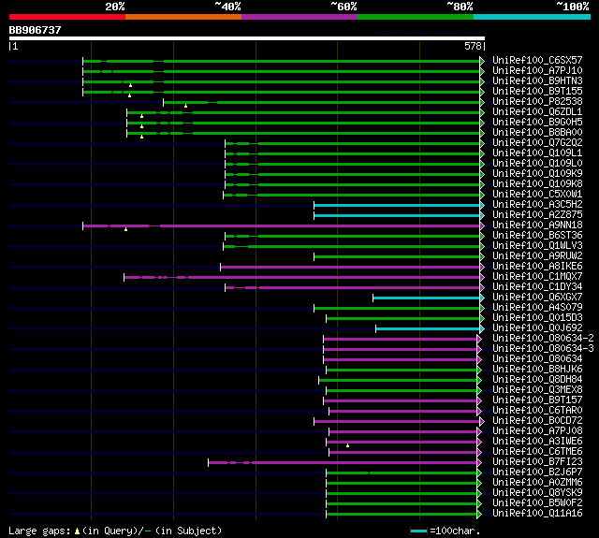This screenshot has width=599, height=538.
Task: Click the purple alignment bar of A8IKE6
Action: [350, 267]
